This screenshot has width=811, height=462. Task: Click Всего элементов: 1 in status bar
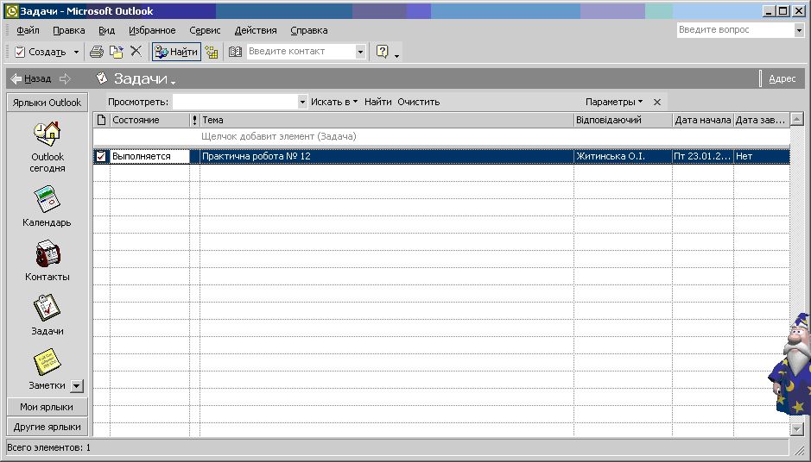click(x=48, y=447)
